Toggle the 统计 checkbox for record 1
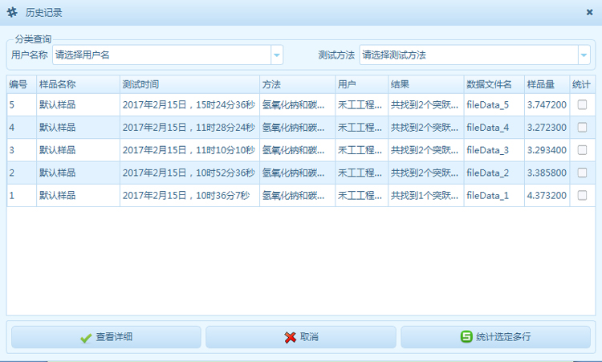 point(582,195)
